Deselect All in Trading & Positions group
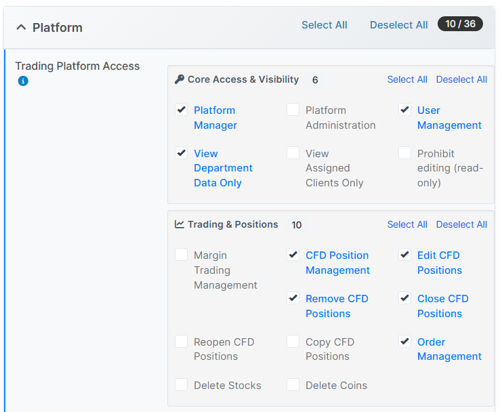Viewport: 502px width, 412px height. (461, 224)
